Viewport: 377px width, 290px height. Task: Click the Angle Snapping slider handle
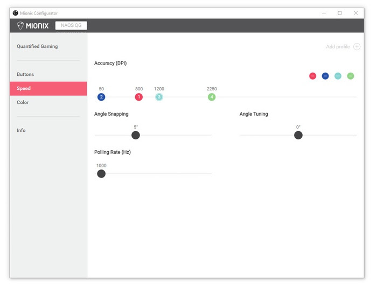[x=136, y=135]
